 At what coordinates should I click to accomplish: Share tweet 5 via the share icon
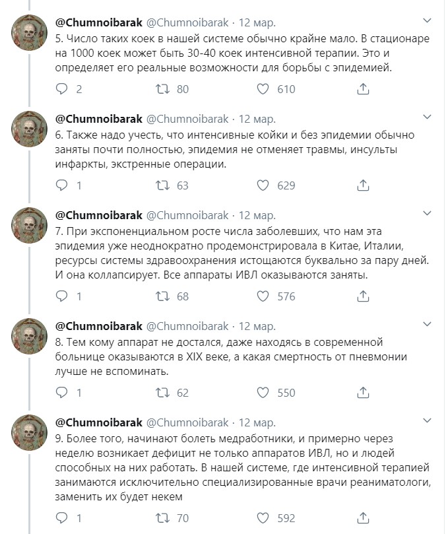tap(363, 89)
